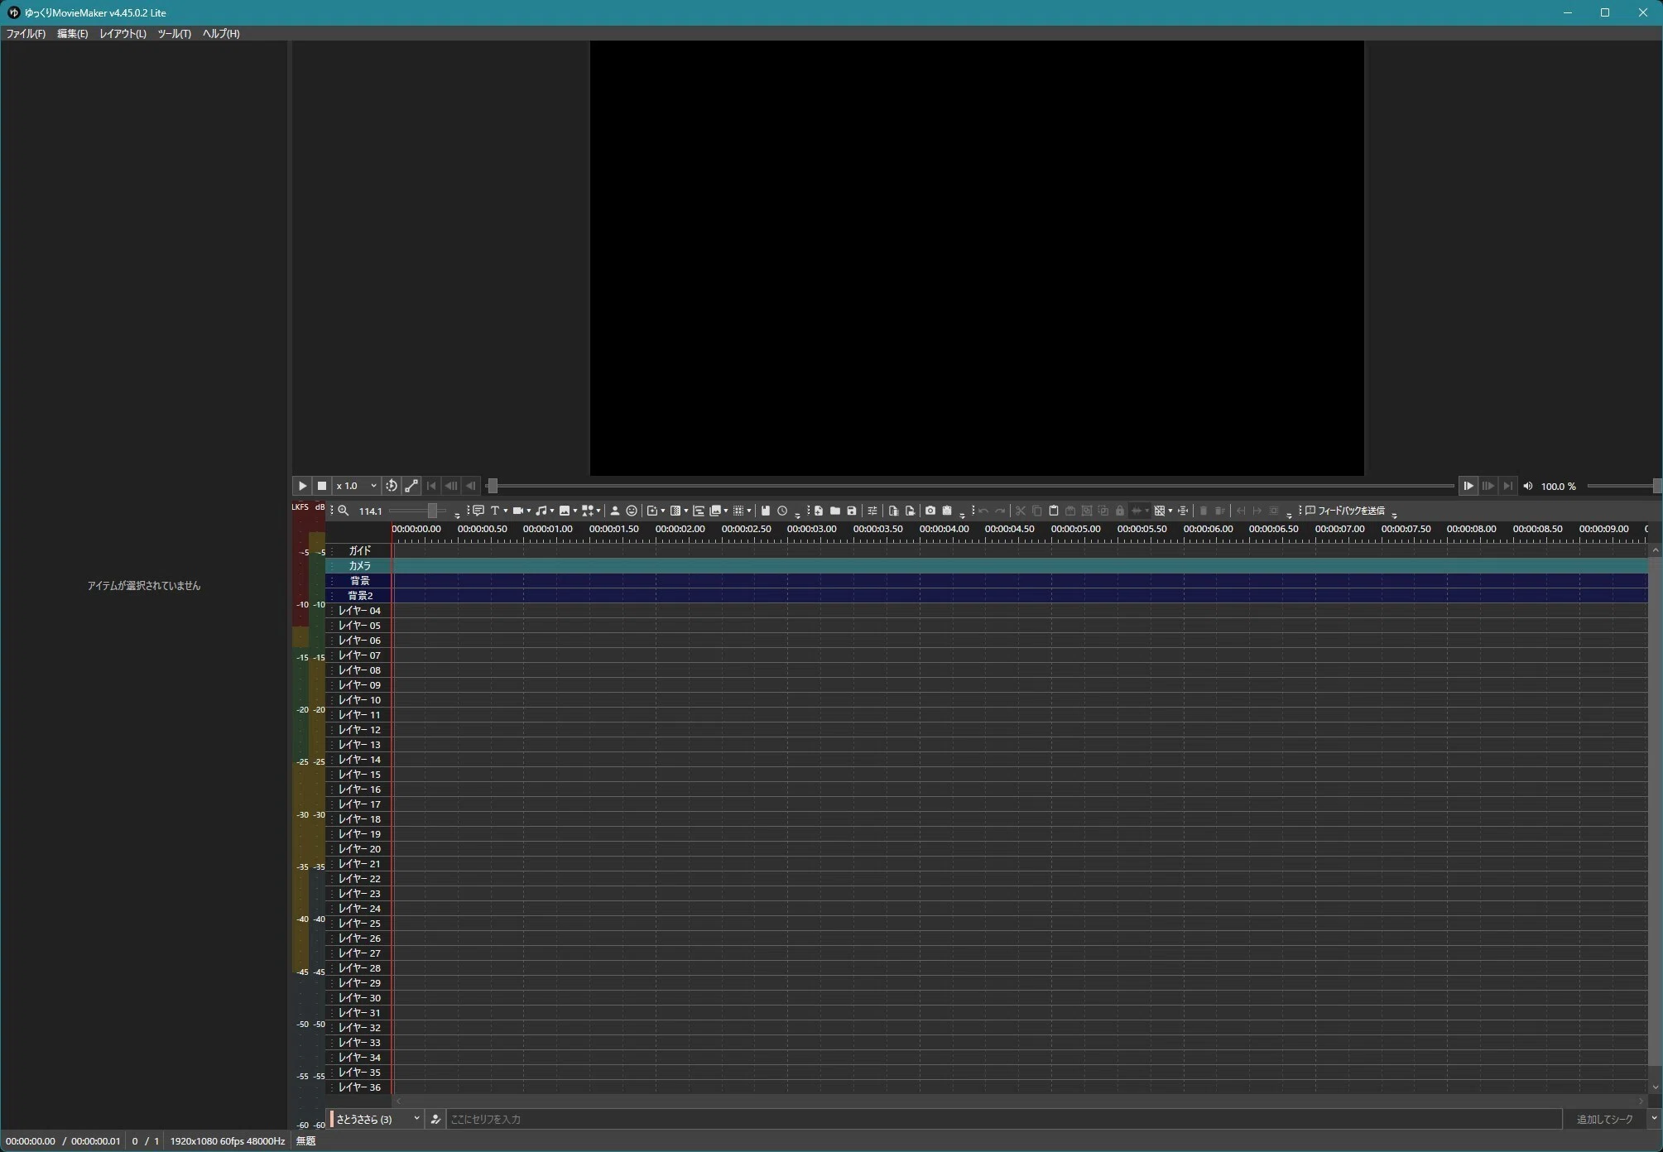1663x1152 pixels.
Task: Click the trash delete icon
Action: click(x=1203, y=511)
